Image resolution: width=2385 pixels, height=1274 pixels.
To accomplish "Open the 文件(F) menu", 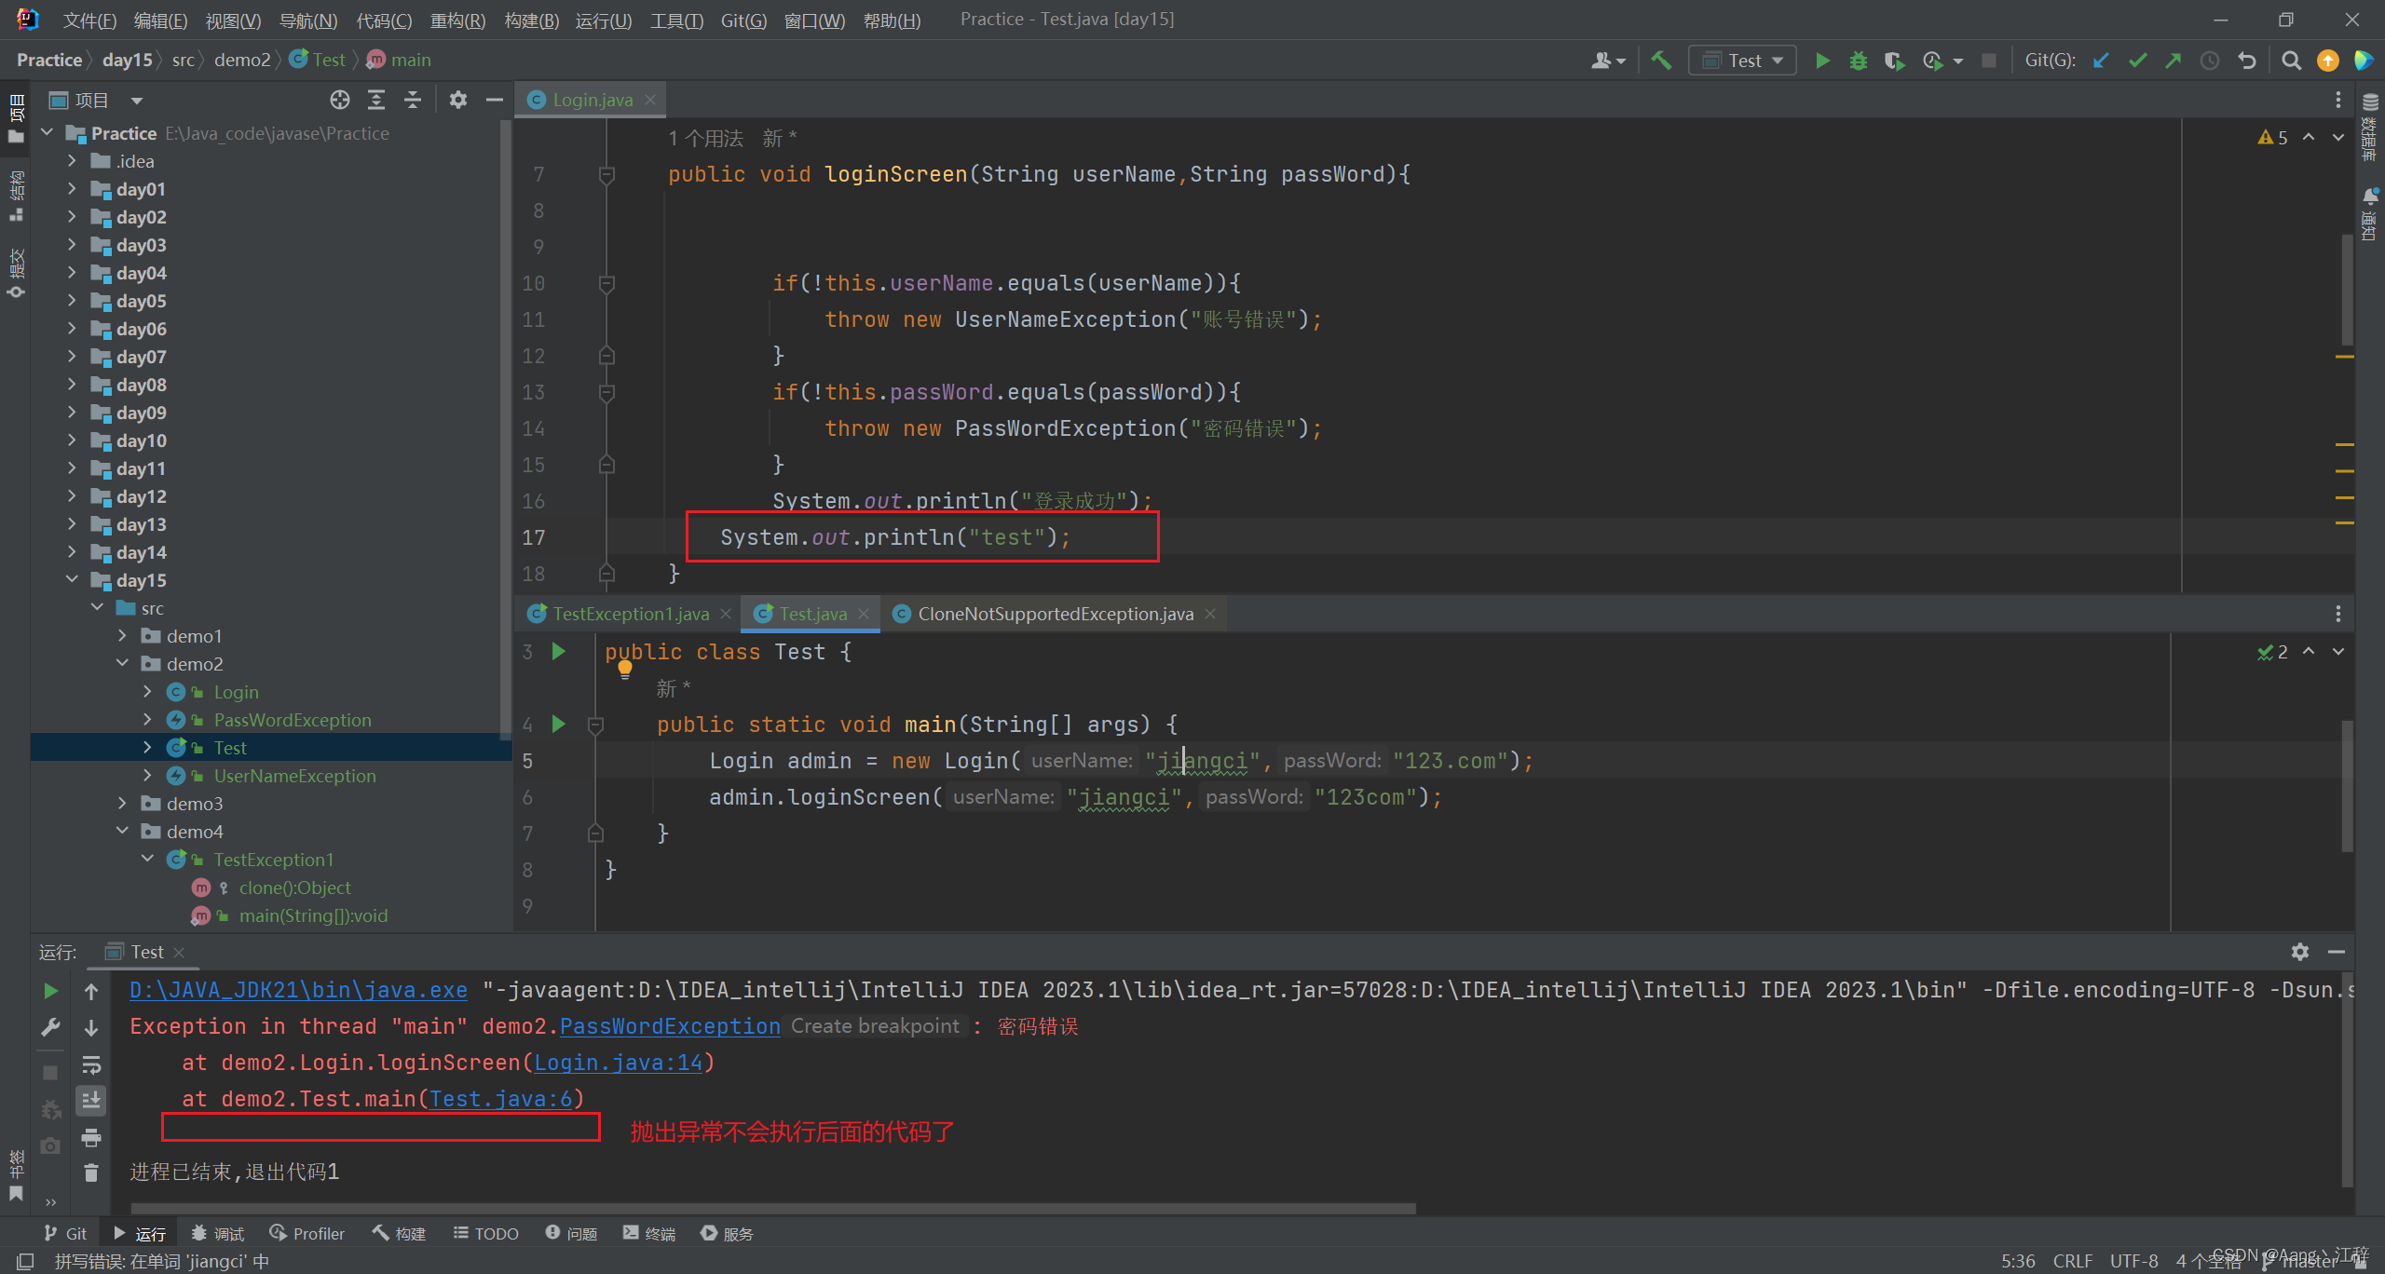I will click(89, 20).
